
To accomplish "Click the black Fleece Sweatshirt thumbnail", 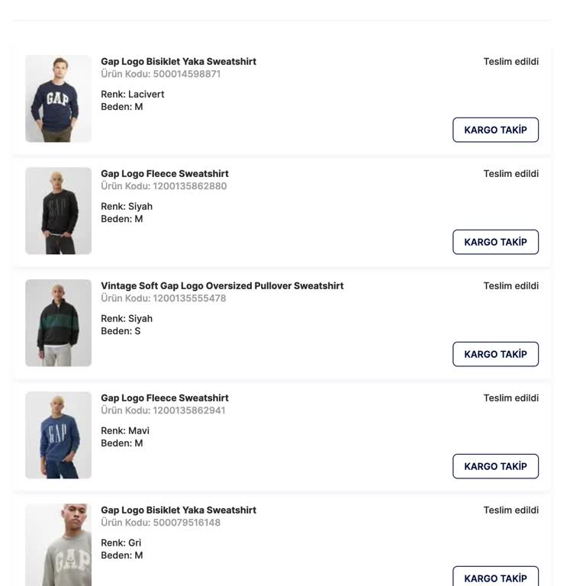I will pyautogui.click(x=58, y=211).
